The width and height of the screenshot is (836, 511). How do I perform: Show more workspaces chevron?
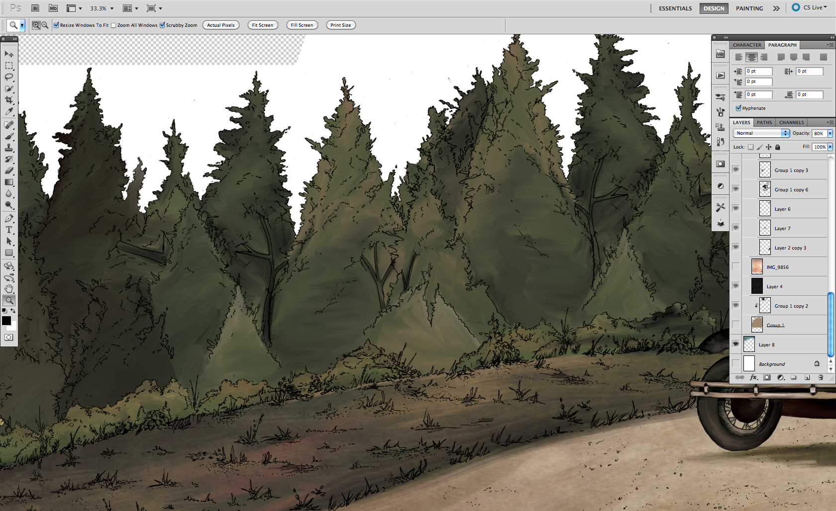click(776, 8)
